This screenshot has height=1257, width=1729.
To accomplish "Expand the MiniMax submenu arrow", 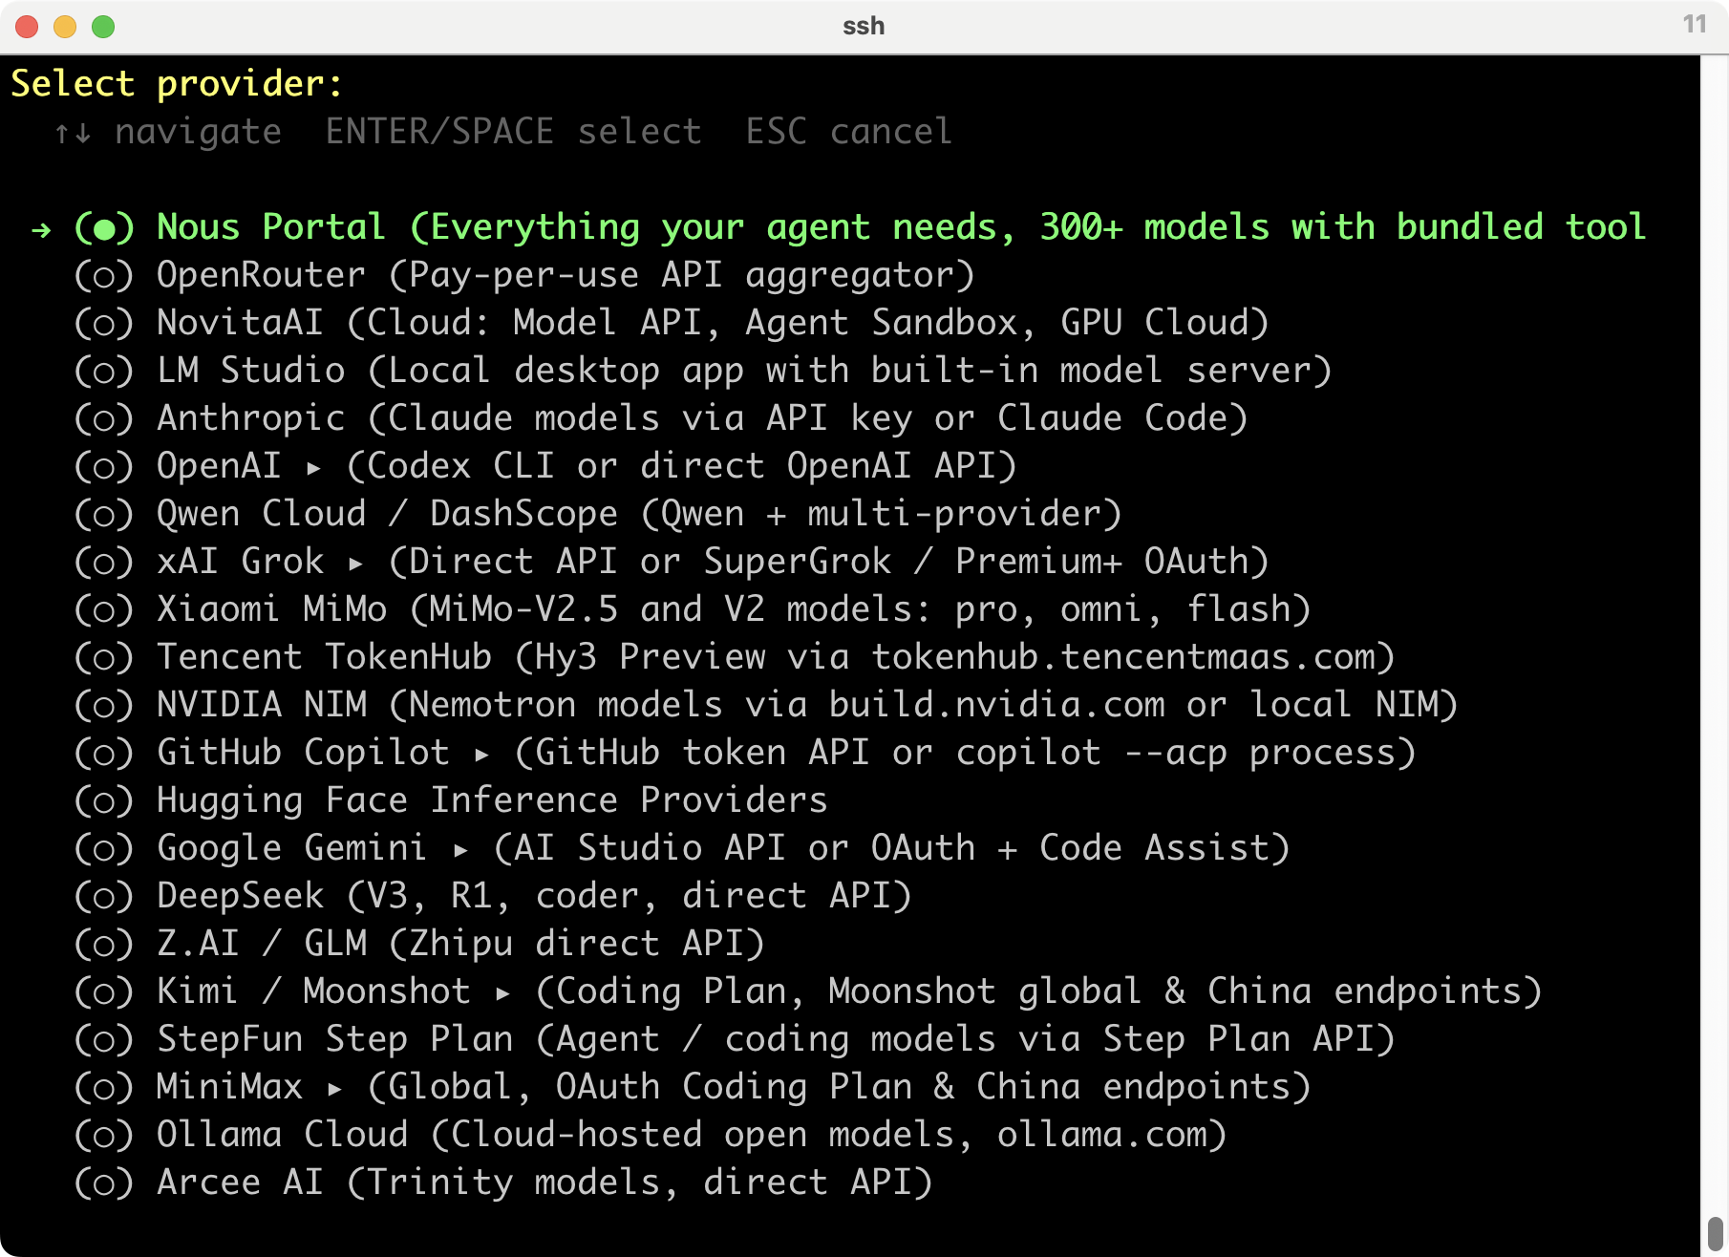I will [334, 1089].
